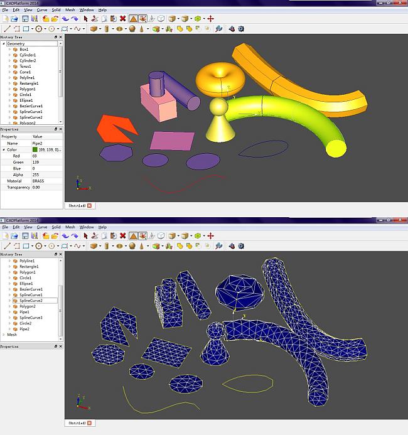Screen dimensions: 408x435
Task: Click Paste icon in bottom window toolbar
Action: pos(114,236)
